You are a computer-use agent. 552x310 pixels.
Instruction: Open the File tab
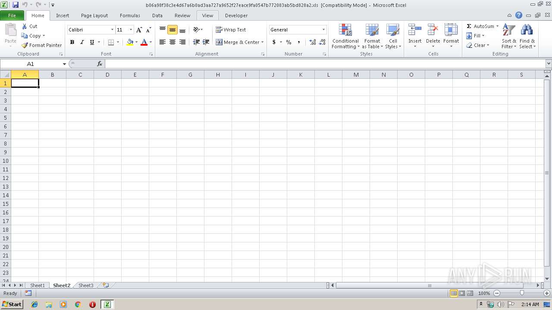tap(12, 15)
